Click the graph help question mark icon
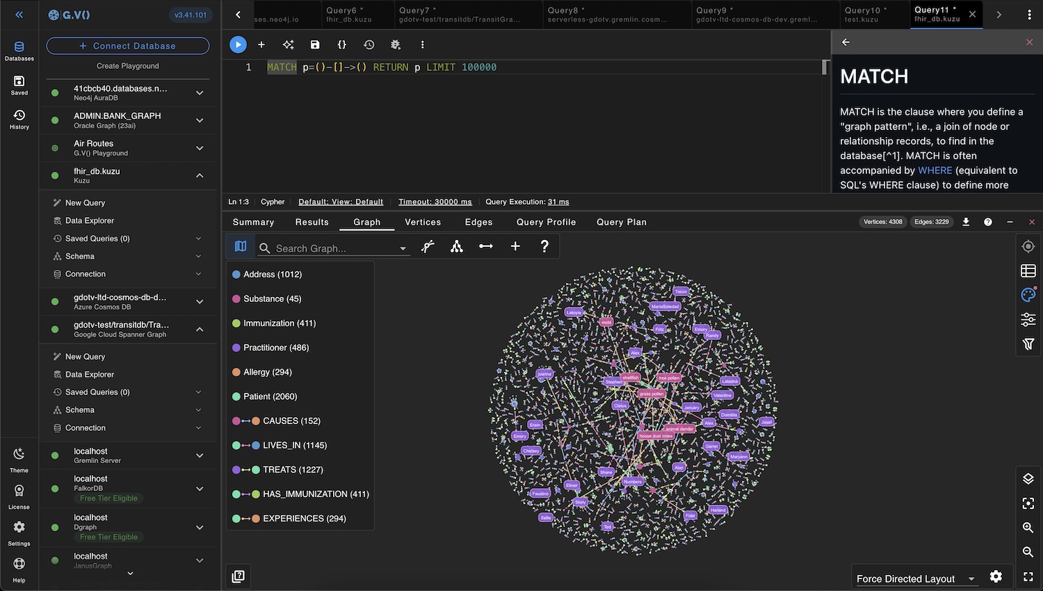The height and width of the screenshot is (591, 1043). coord(544,246)
